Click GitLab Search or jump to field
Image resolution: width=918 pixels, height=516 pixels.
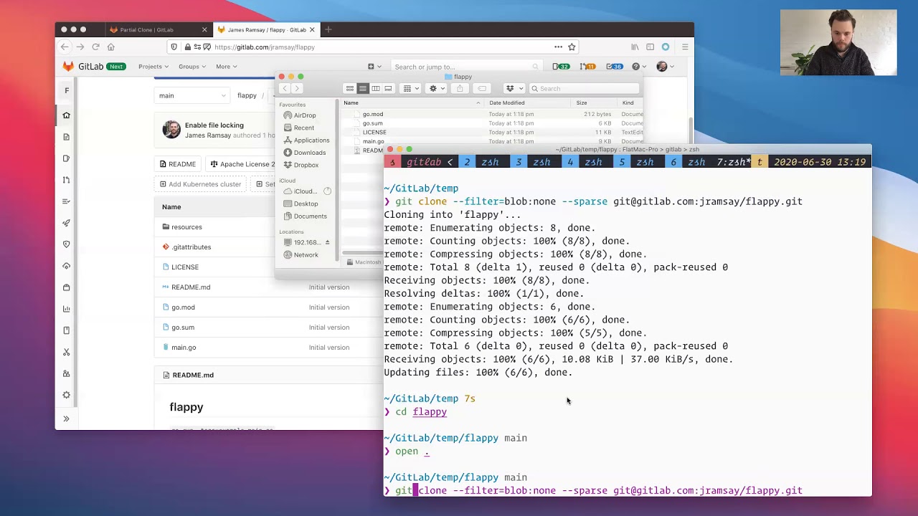465,67
